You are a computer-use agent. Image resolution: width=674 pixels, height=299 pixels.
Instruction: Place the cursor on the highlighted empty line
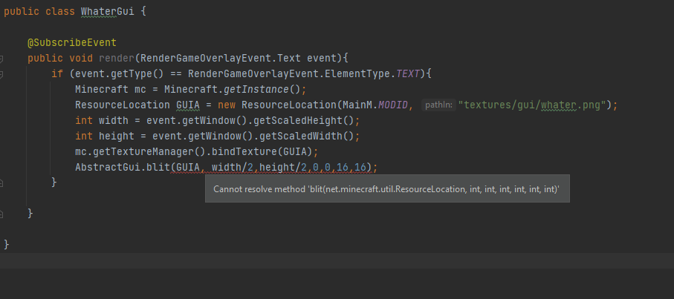[334, 260]
